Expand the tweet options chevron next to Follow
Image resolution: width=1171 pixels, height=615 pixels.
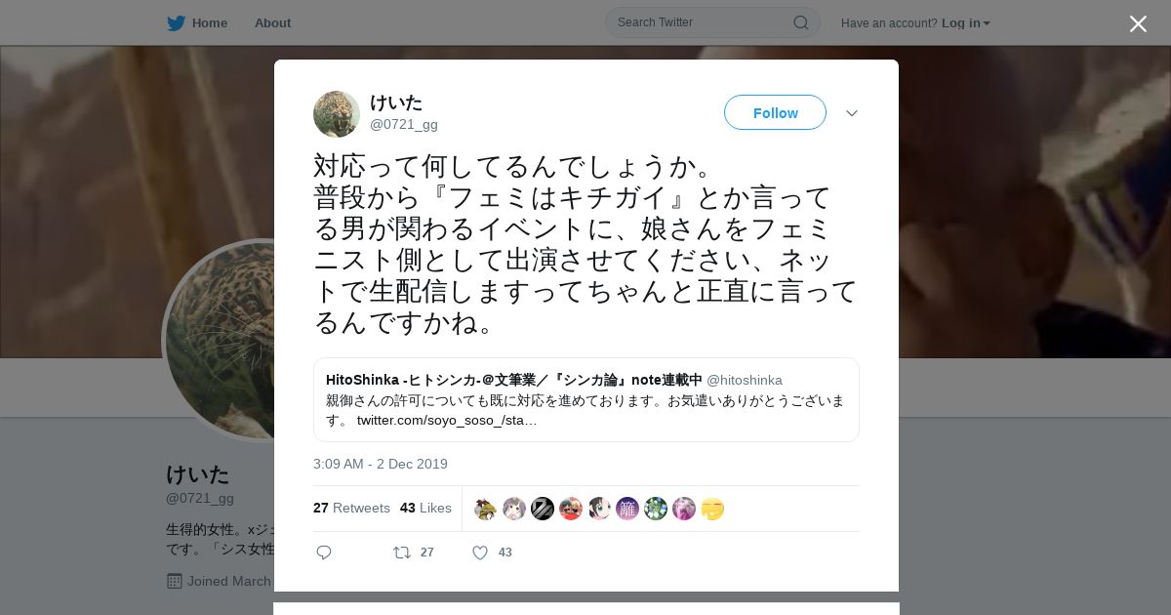tap(852, 113)
